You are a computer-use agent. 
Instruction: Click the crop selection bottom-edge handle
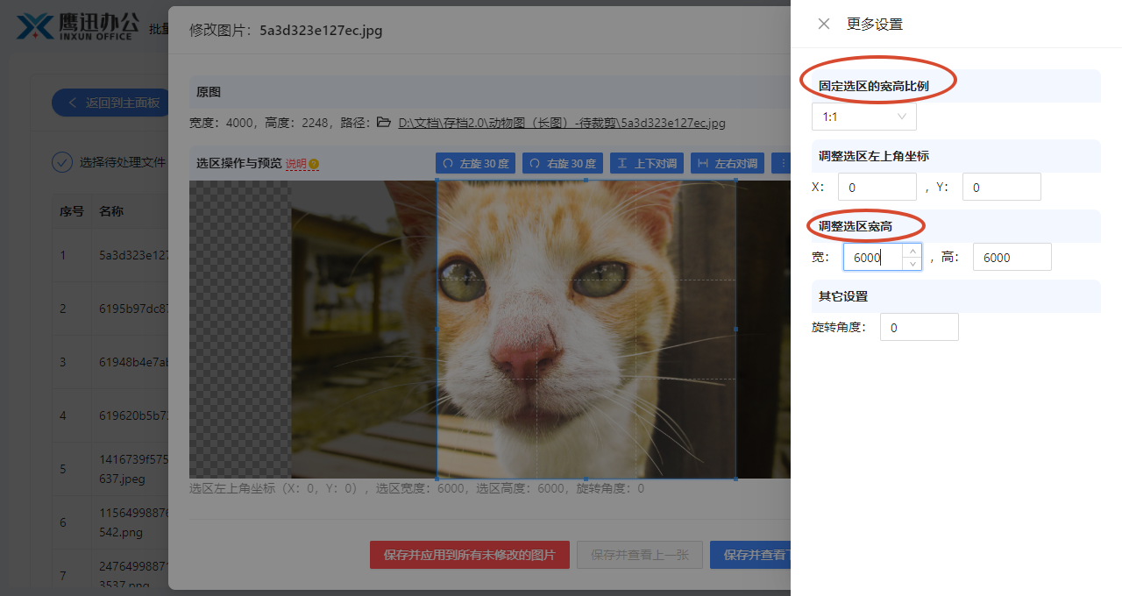tap(586, 479)
